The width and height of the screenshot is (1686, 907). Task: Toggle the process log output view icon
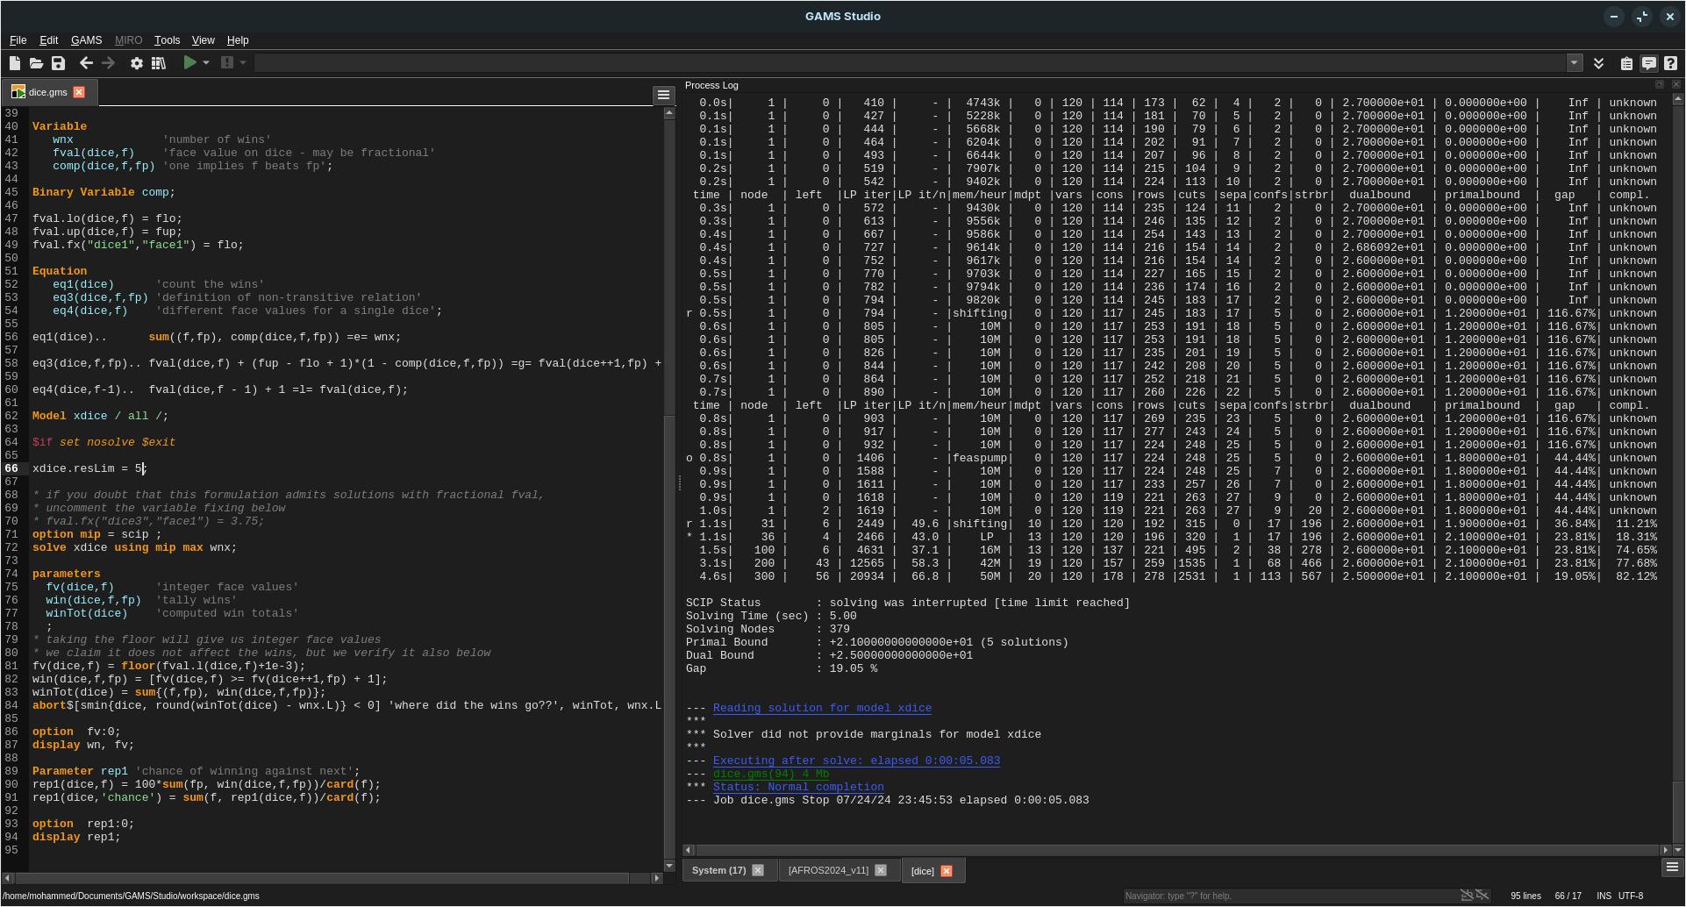pos(1648,63)
